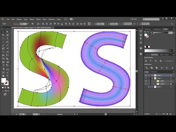Click the Divide pathfinder icon
The image size is (176, 132).
(x=146, y=68)
